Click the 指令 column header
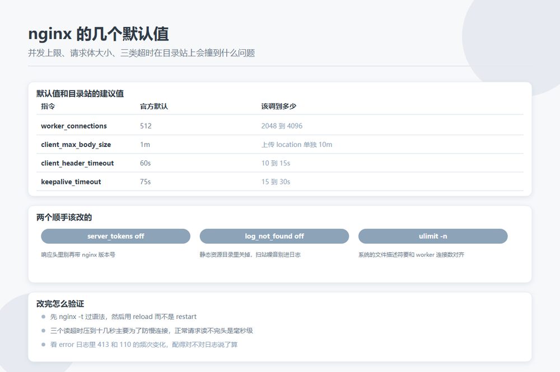The image size is (560, 372). pos(48,106)
